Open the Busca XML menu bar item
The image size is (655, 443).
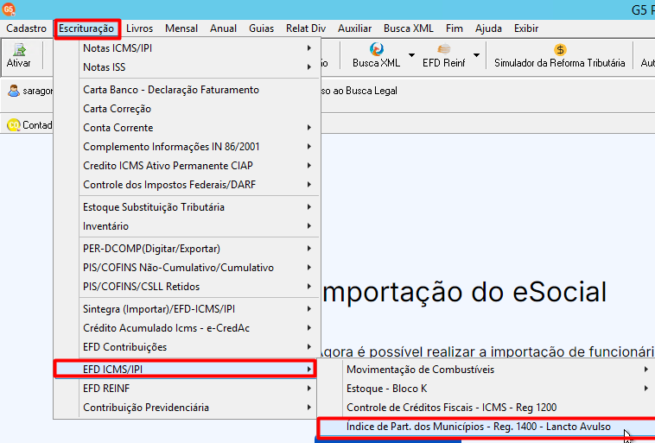click(x=409, y=28)
